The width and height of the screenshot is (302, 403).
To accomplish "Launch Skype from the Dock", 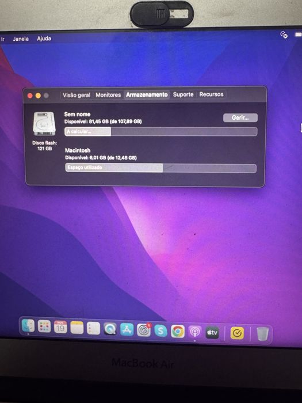I will coord(160,331).
